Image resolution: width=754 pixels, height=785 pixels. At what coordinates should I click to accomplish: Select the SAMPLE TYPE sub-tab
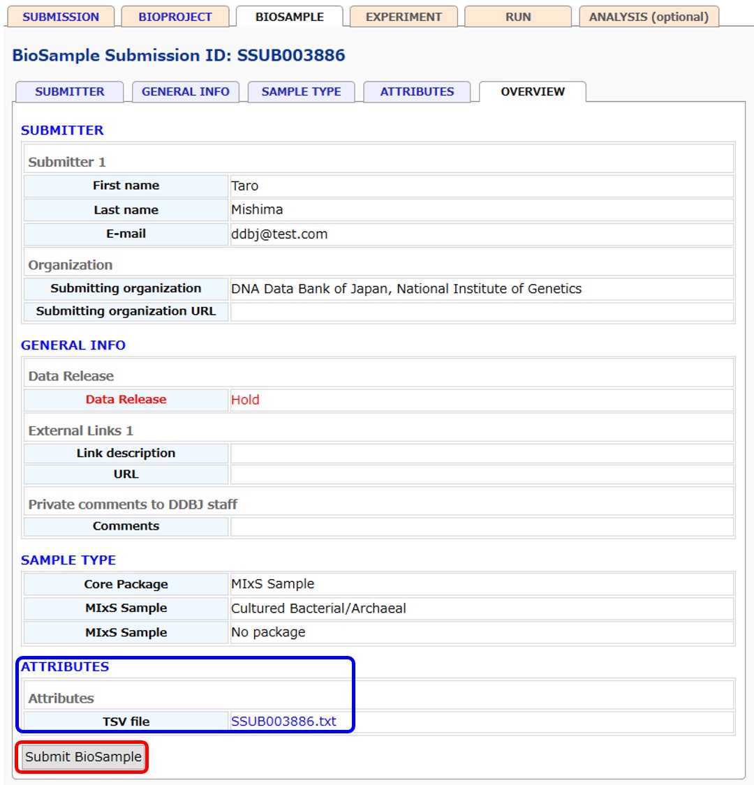click(x=301, y=91)
